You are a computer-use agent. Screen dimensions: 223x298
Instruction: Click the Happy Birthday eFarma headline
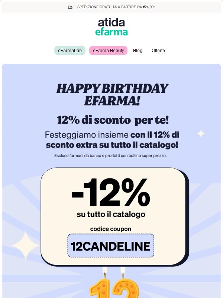(x=111, y=93)
